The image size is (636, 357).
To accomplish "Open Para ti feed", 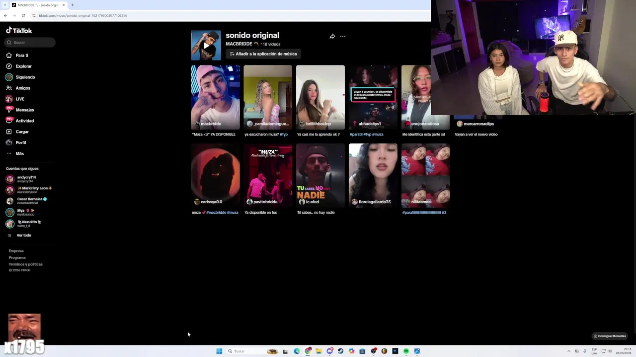I will tap(17, 56).
